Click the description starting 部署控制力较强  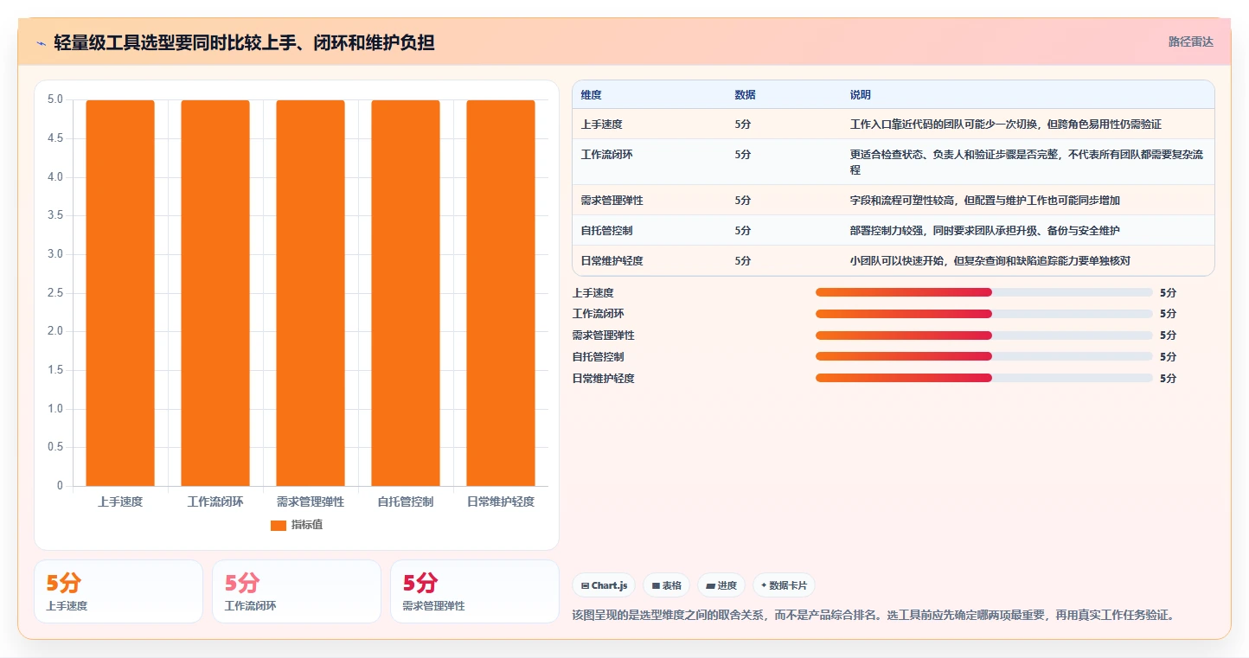click(985, 231)
